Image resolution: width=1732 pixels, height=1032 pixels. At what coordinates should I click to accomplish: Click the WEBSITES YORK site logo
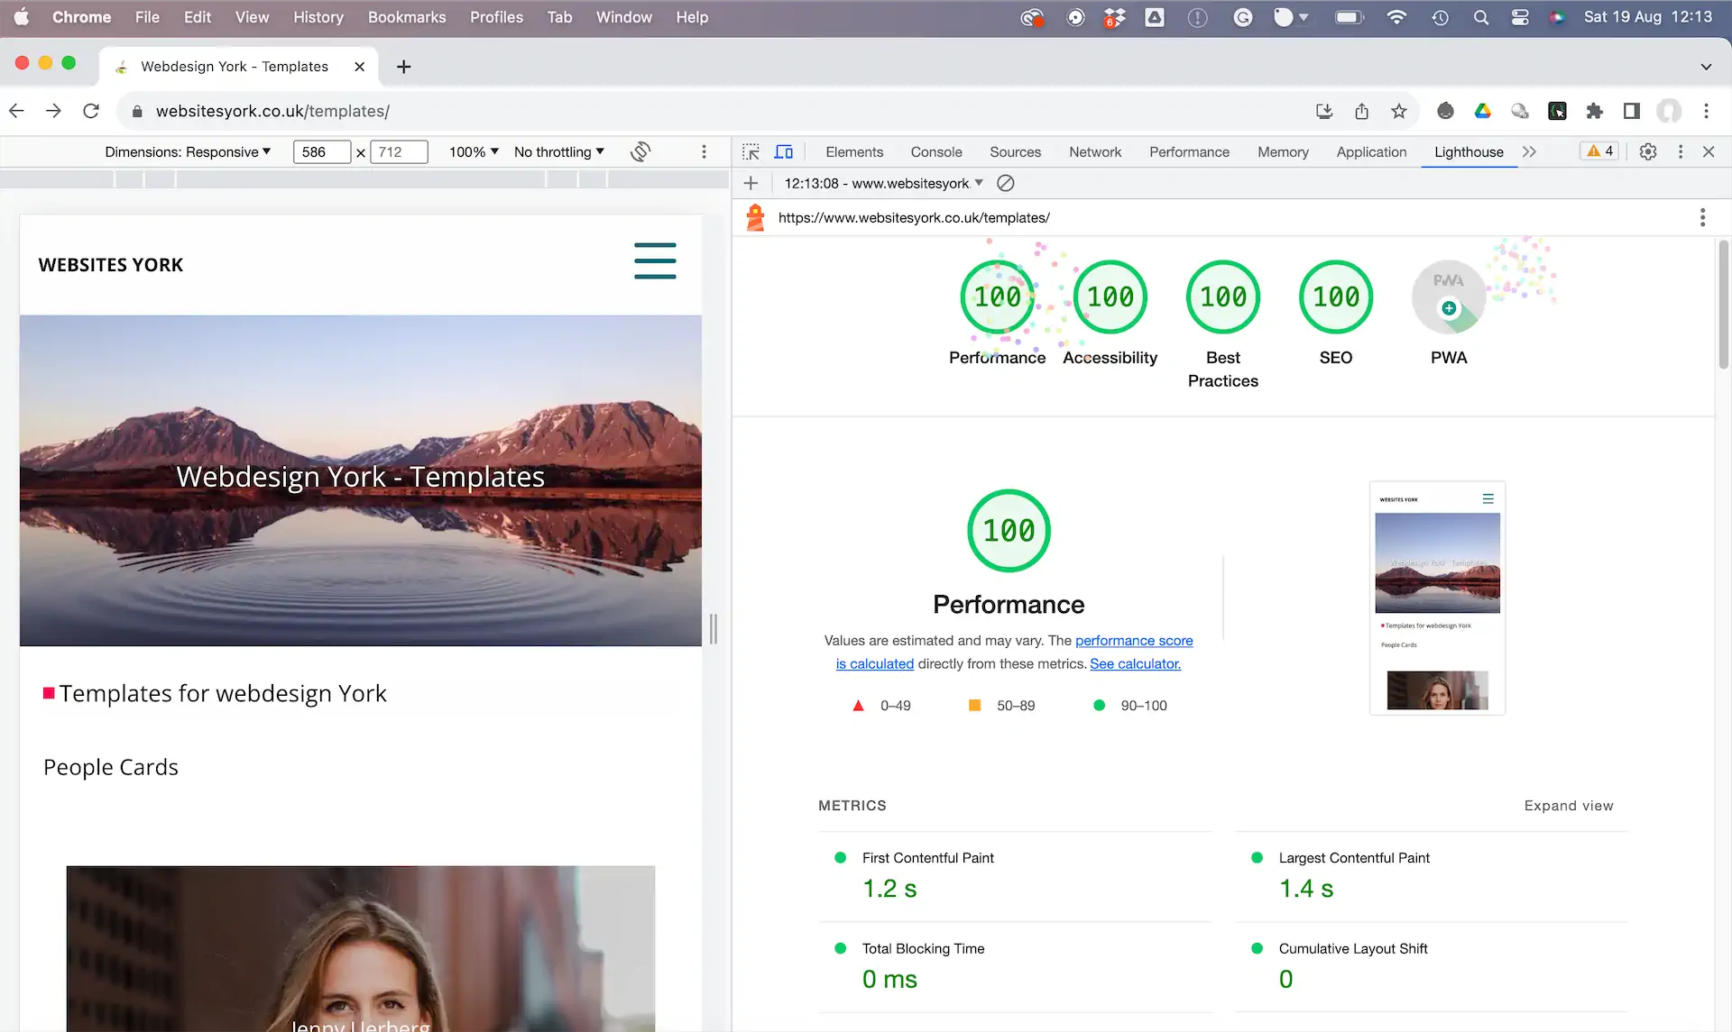point(110,265)
